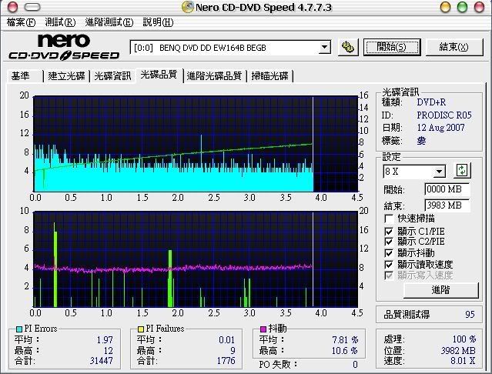Image resolution: width=492 pixels, height=374 pixels.
Task: Click the DVD+R disc type value
Action: [431, 102]
